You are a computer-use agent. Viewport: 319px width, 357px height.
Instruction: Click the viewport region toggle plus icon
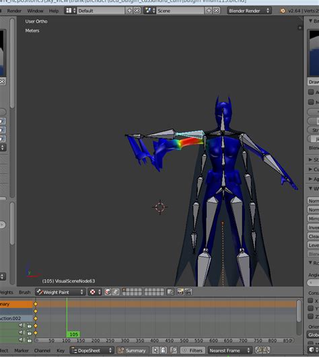[299, 28]
